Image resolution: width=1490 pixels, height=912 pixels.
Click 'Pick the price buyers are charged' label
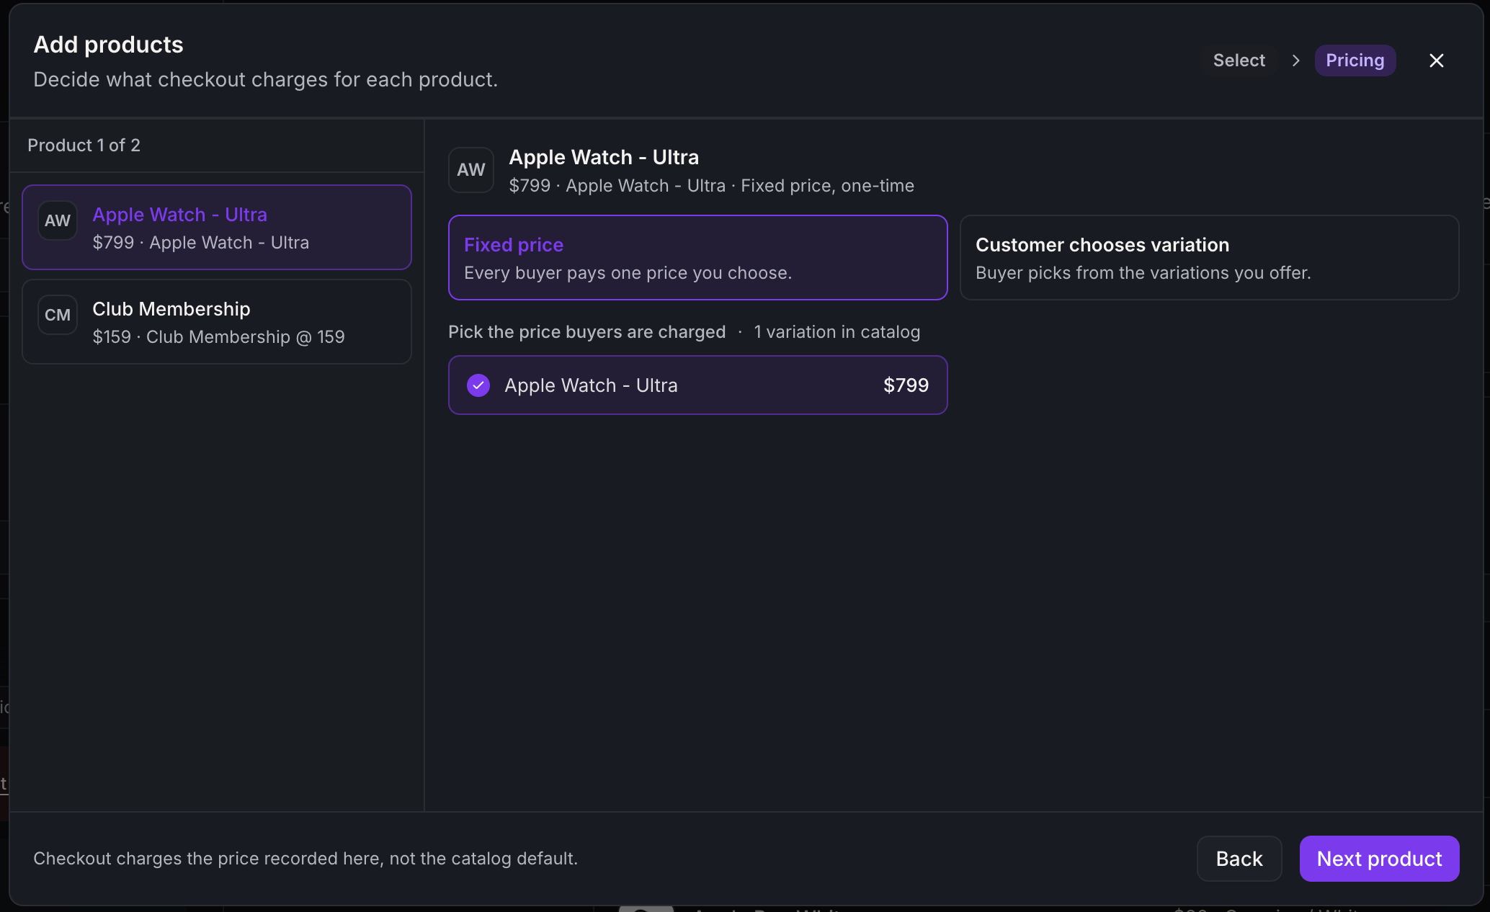tap(586, 332)
